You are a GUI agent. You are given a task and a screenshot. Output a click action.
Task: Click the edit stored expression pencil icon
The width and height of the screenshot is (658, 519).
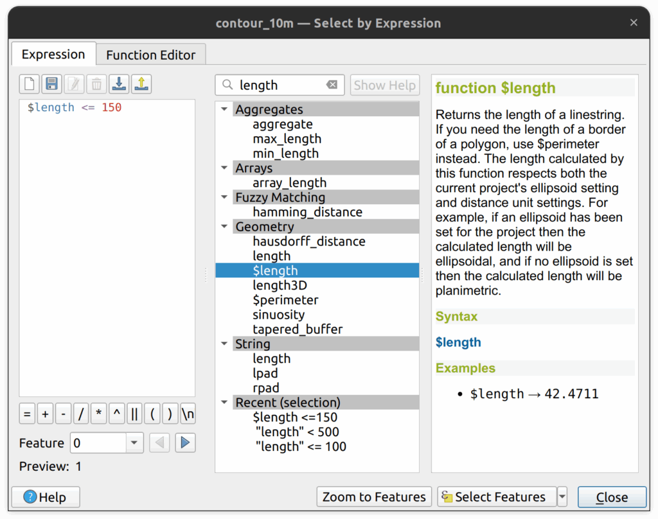pyautogui.click(x=75, y=84)
